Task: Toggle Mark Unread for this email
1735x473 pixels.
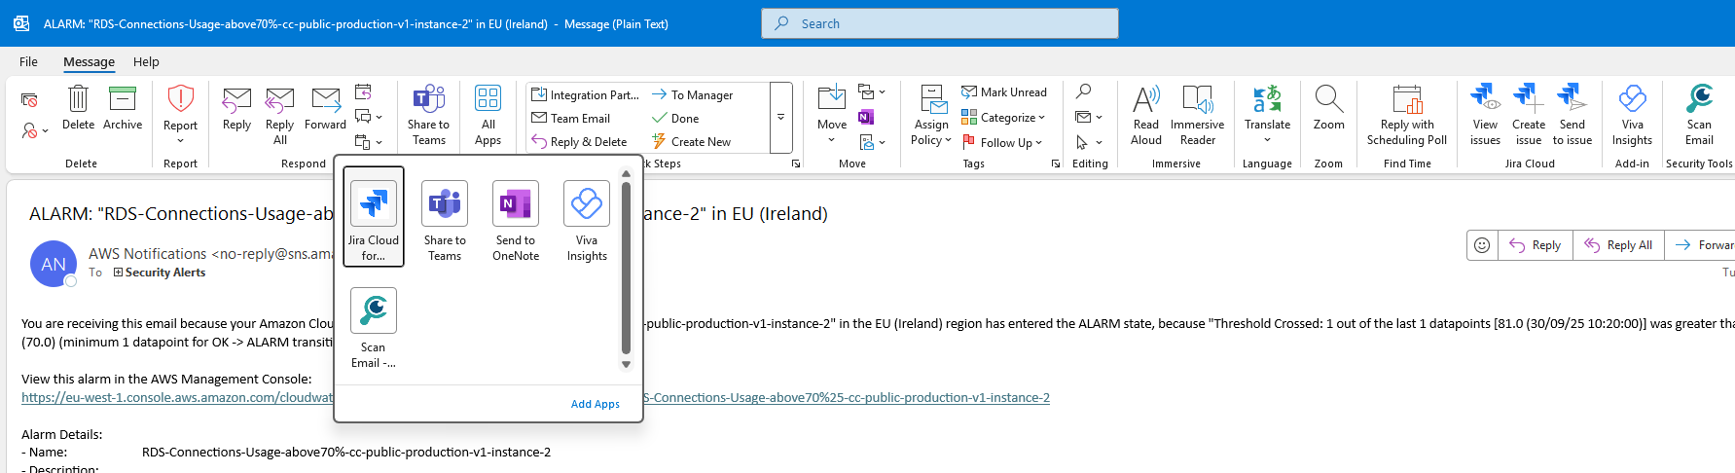Action: pos(1004,92)
